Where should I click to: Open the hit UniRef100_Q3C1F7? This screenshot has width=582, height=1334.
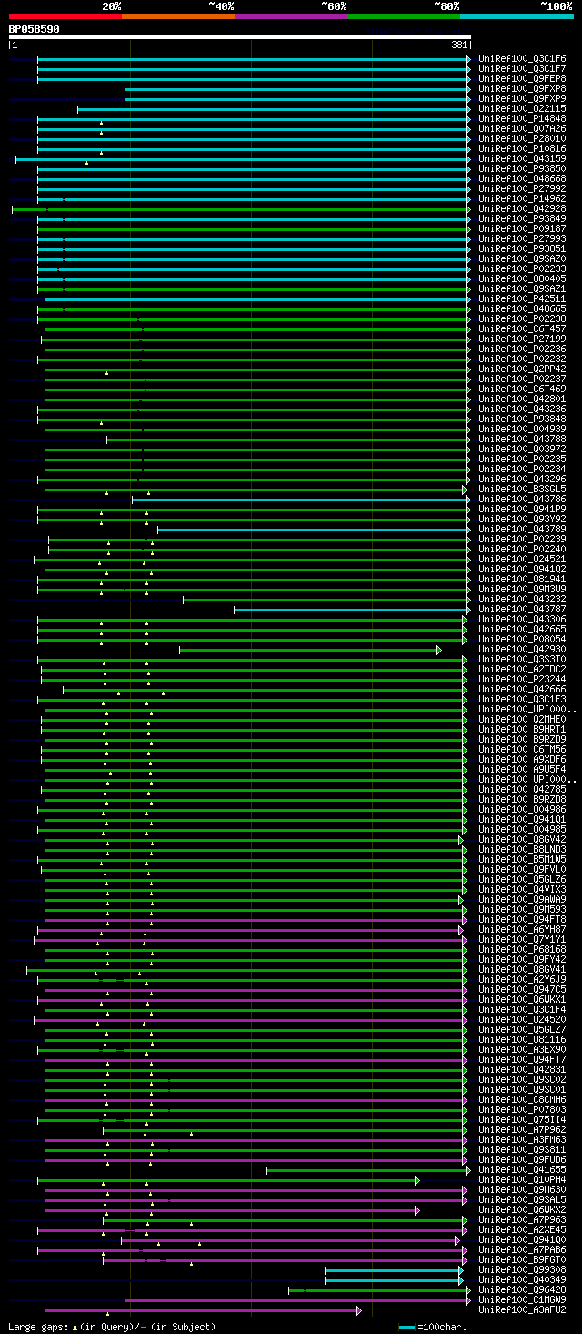point(522,69)
